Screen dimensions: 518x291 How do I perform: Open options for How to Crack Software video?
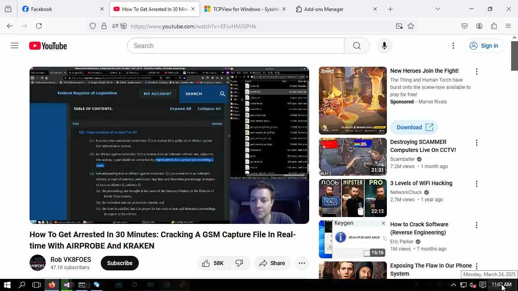[476, 225]
